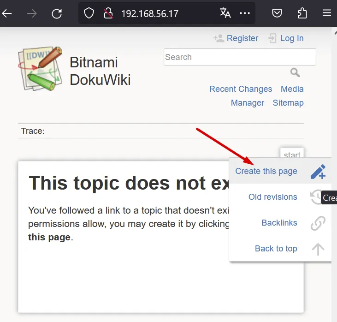Screen dimensions: 337x322
Task: Open the Register link
Action: [242, 38]
